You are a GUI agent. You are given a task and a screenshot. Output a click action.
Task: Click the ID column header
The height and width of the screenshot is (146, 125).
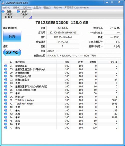(11, 62)
